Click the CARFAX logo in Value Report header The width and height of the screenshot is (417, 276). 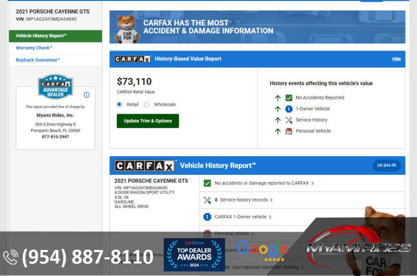pos(132,59)
